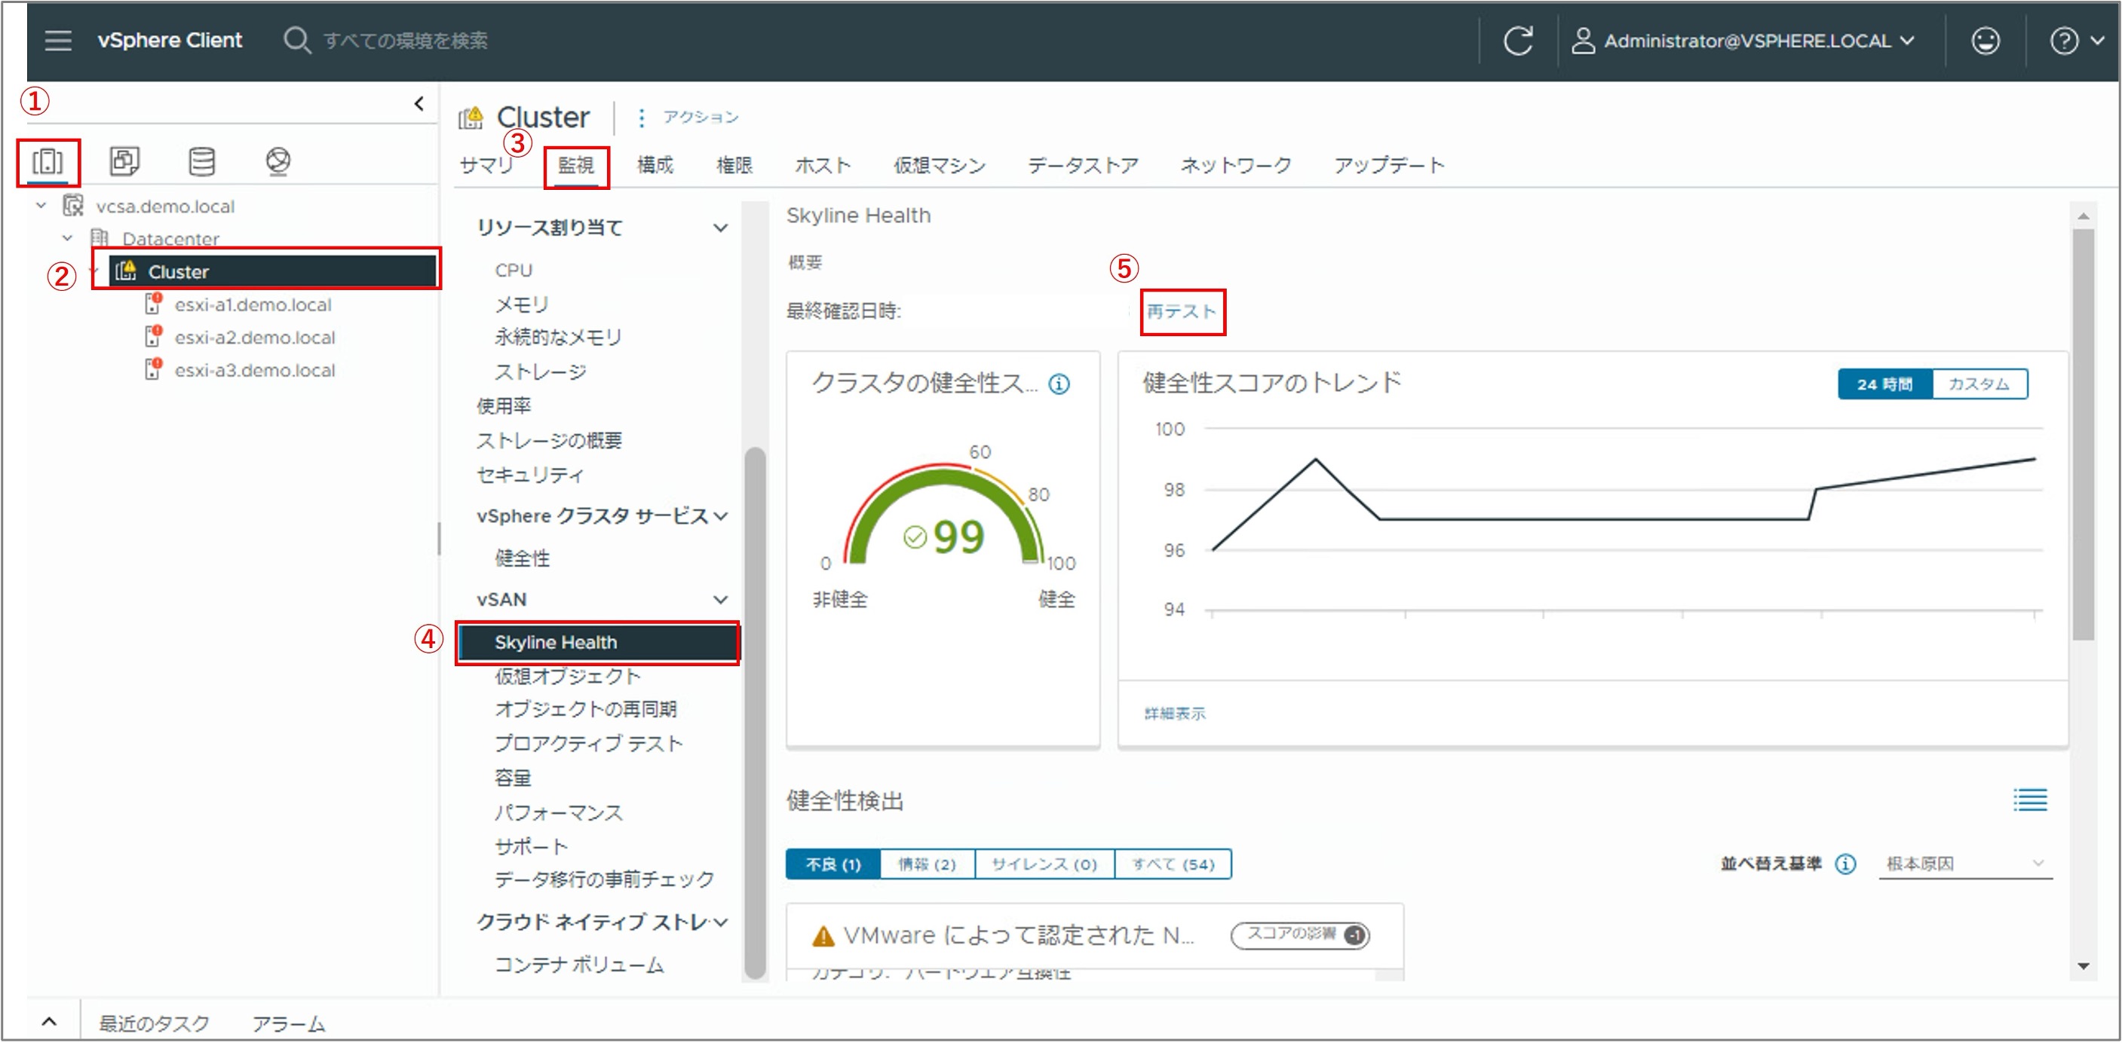This screenshot has height=1043, width=2122.
Task: Click the global refresh icon
Action: 1518,41
